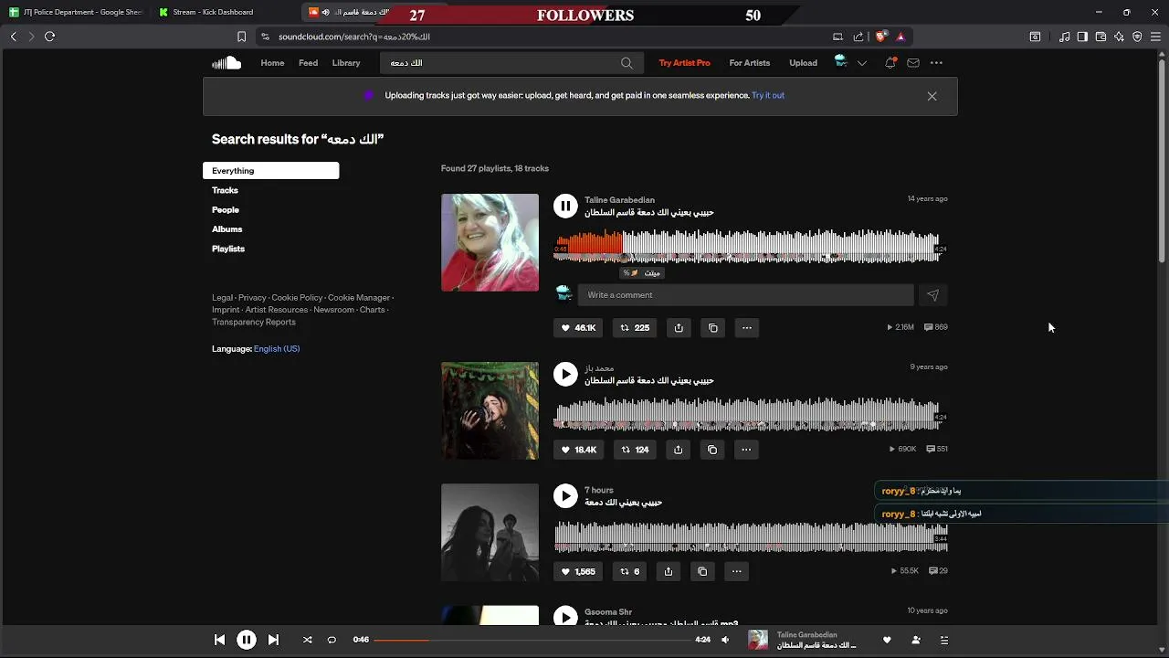Image resolution: width=1169 pixels, height=658 pixels.
Task: Mute the volume in bottom player
Action: pyautogui.click(x=725, y=640)
